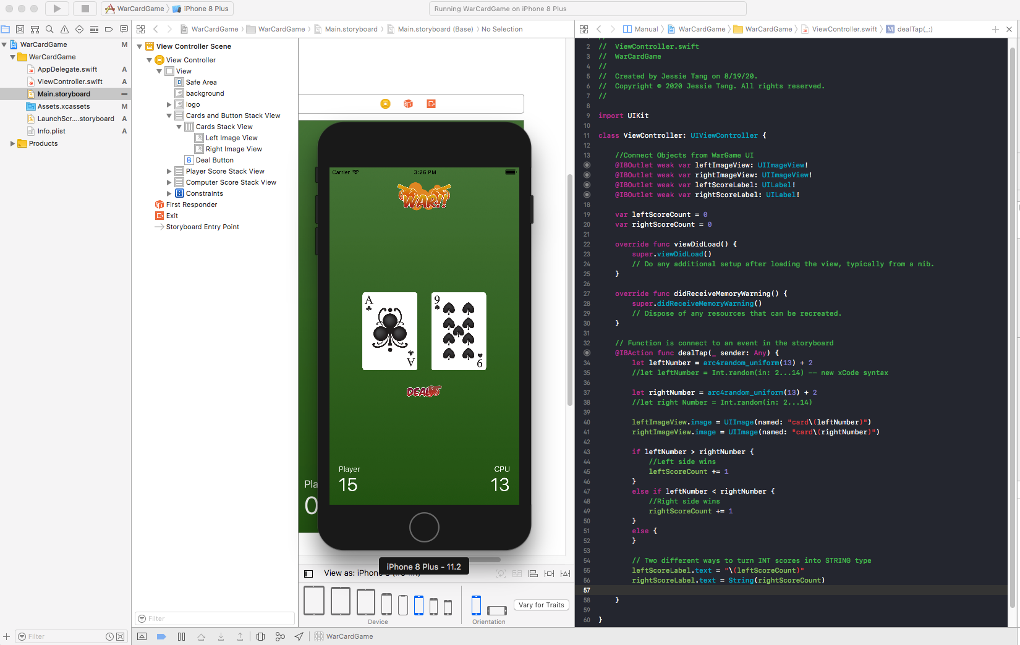Pause program execution in debug bar

tap(181, 636)
